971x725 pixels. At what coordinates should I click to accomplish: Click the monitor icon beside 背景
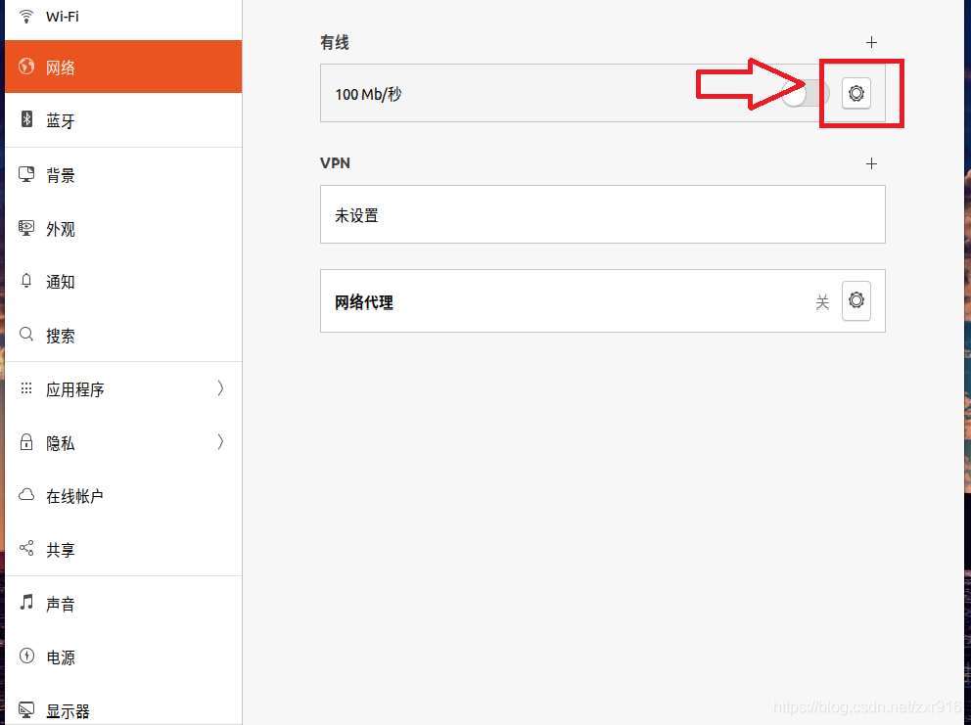tap(26, 174)
